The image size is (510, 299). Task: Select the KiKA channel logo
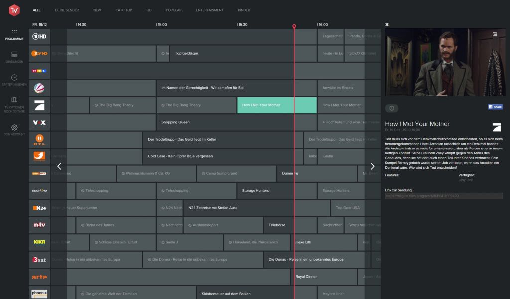click(39, 242)
